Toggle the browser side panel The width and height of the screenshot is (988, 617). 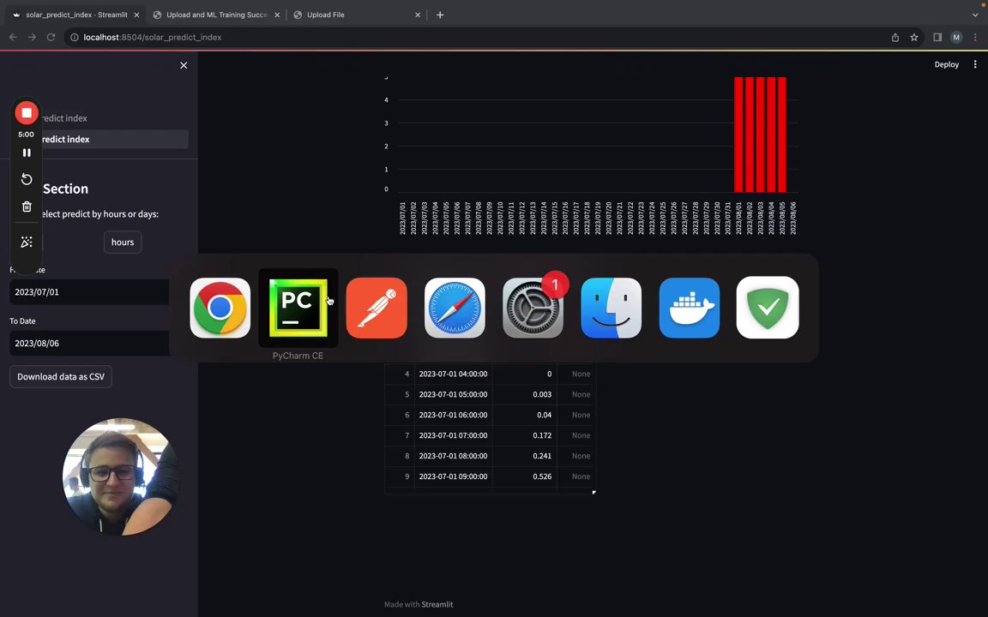(x=937, y=37)
